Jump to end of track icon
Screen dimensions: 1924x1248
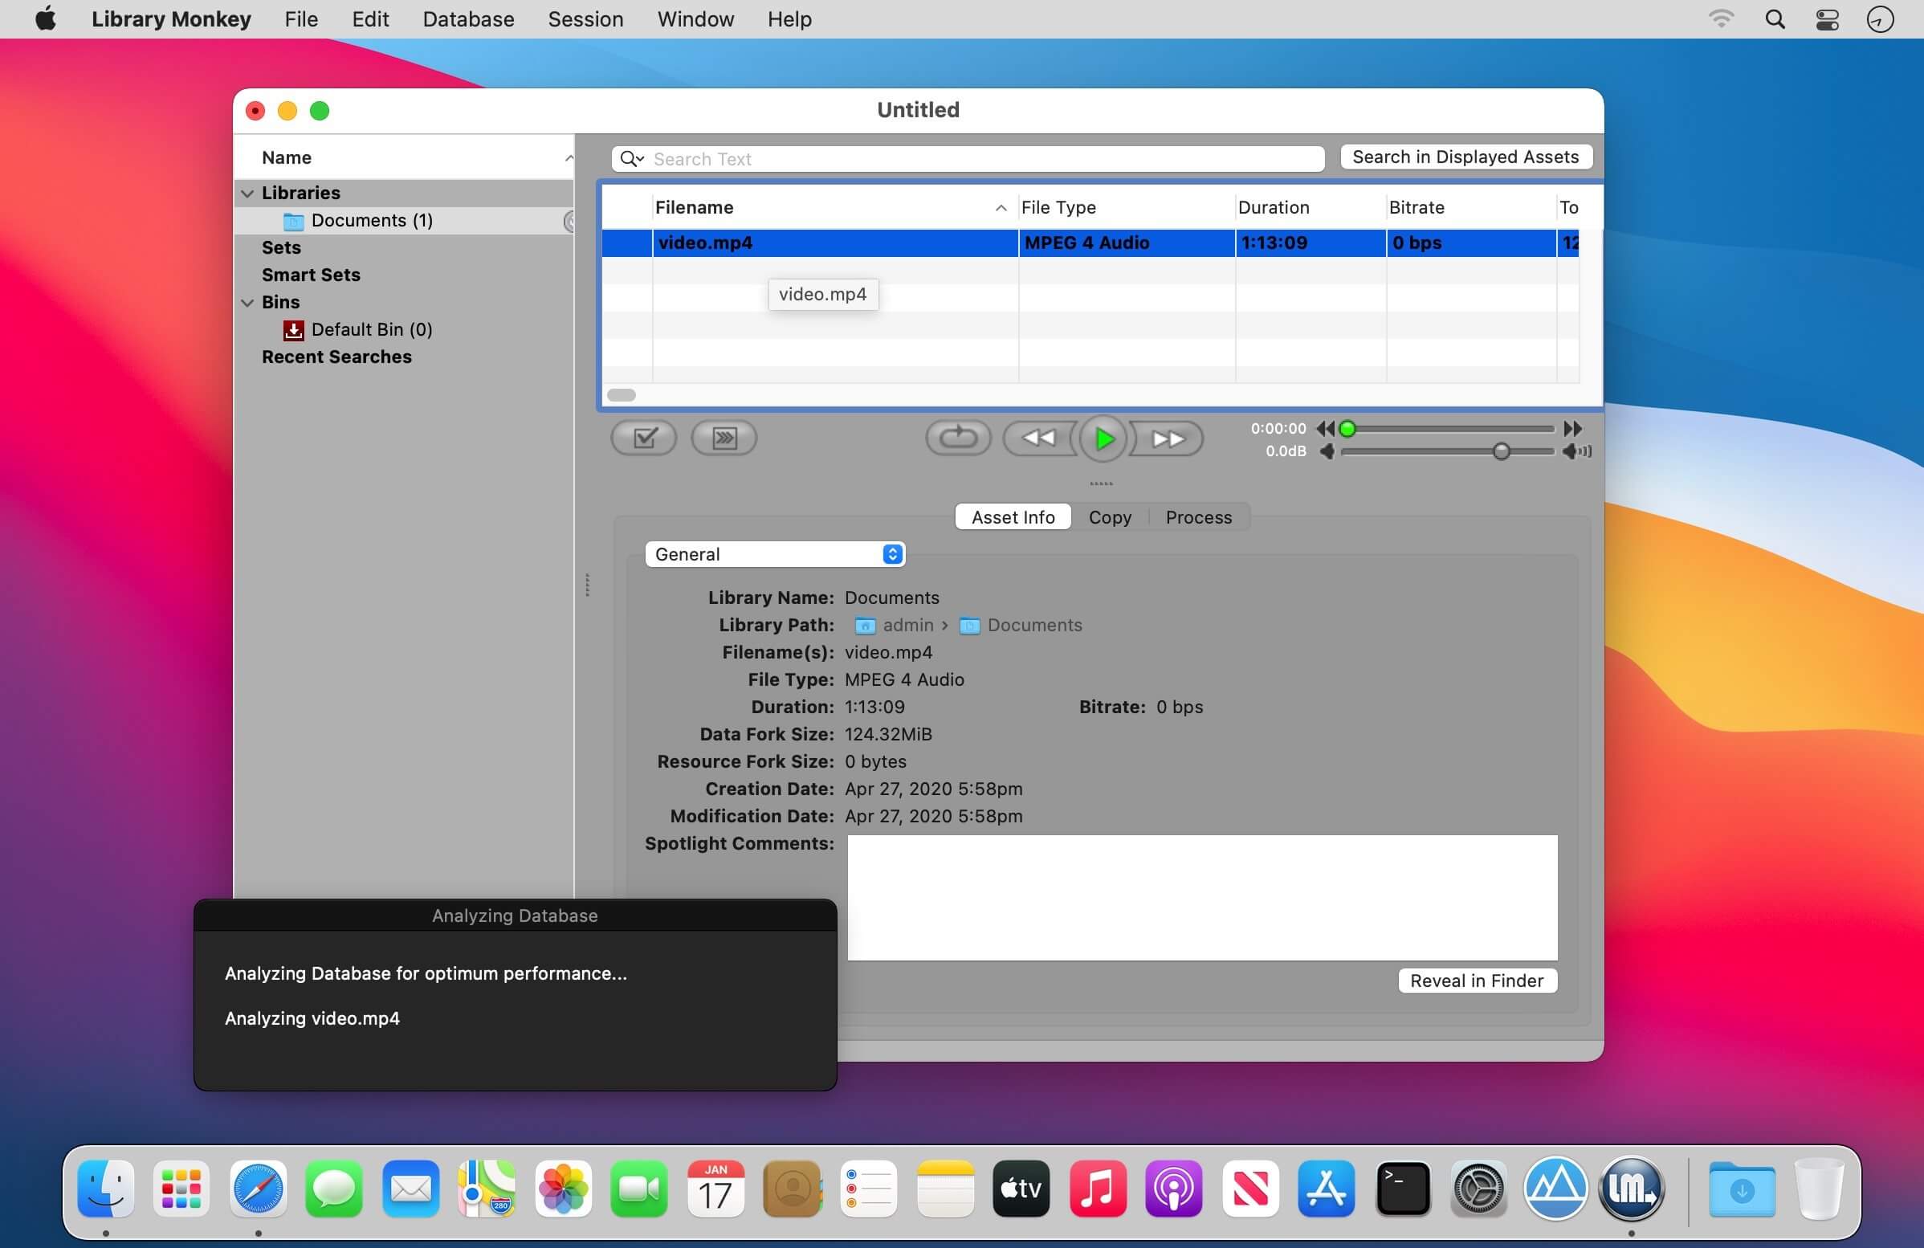[x=1572, y=428]
